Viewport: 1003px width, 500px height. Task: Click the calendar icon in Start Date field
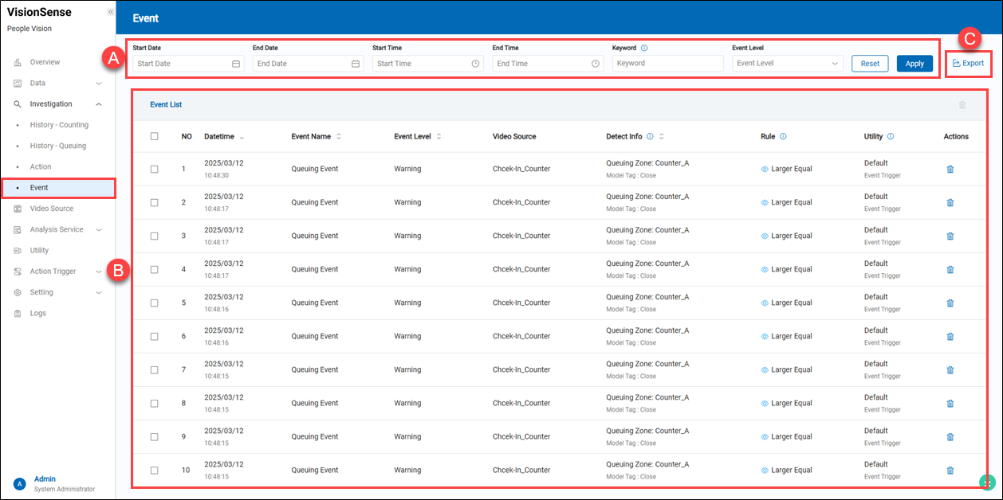point(236,64)
